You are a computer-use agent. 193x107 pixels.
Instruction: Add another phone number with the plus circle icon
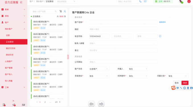pos(160,36)
